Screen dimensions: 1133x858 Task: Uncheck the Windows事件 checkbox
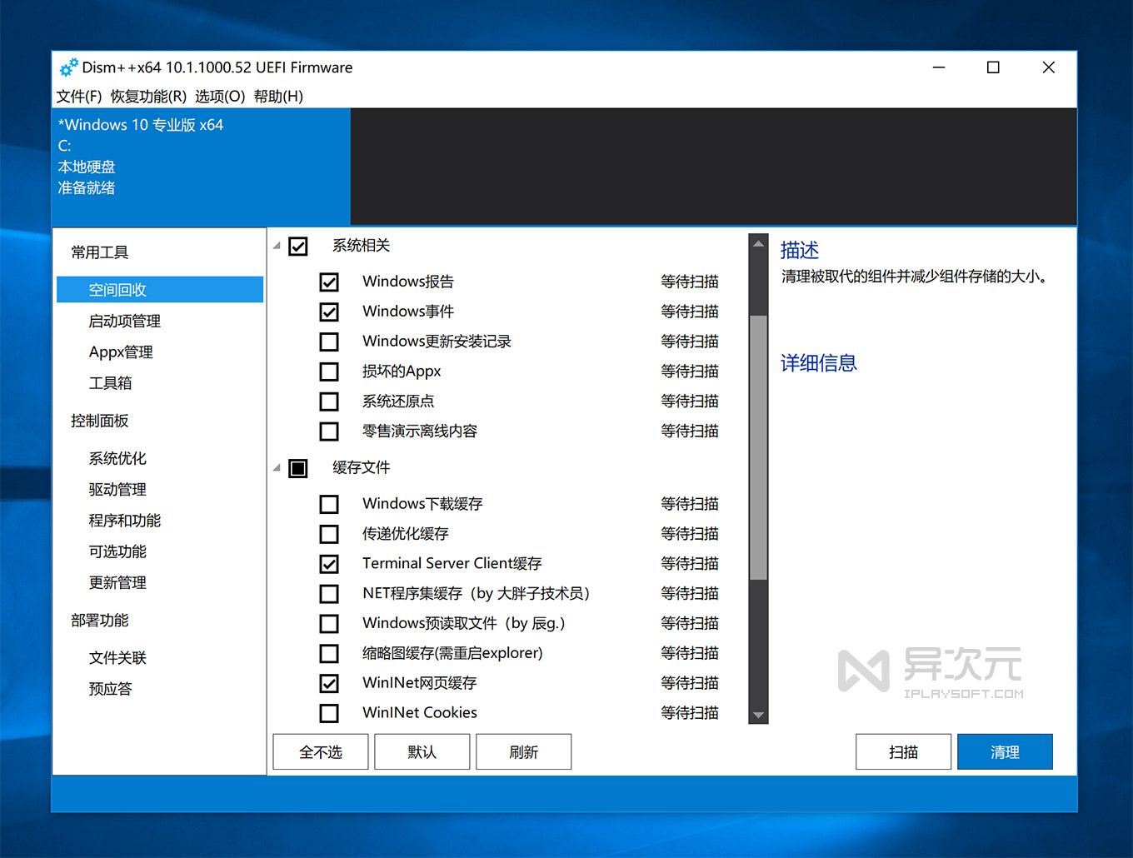coord(329,312)
